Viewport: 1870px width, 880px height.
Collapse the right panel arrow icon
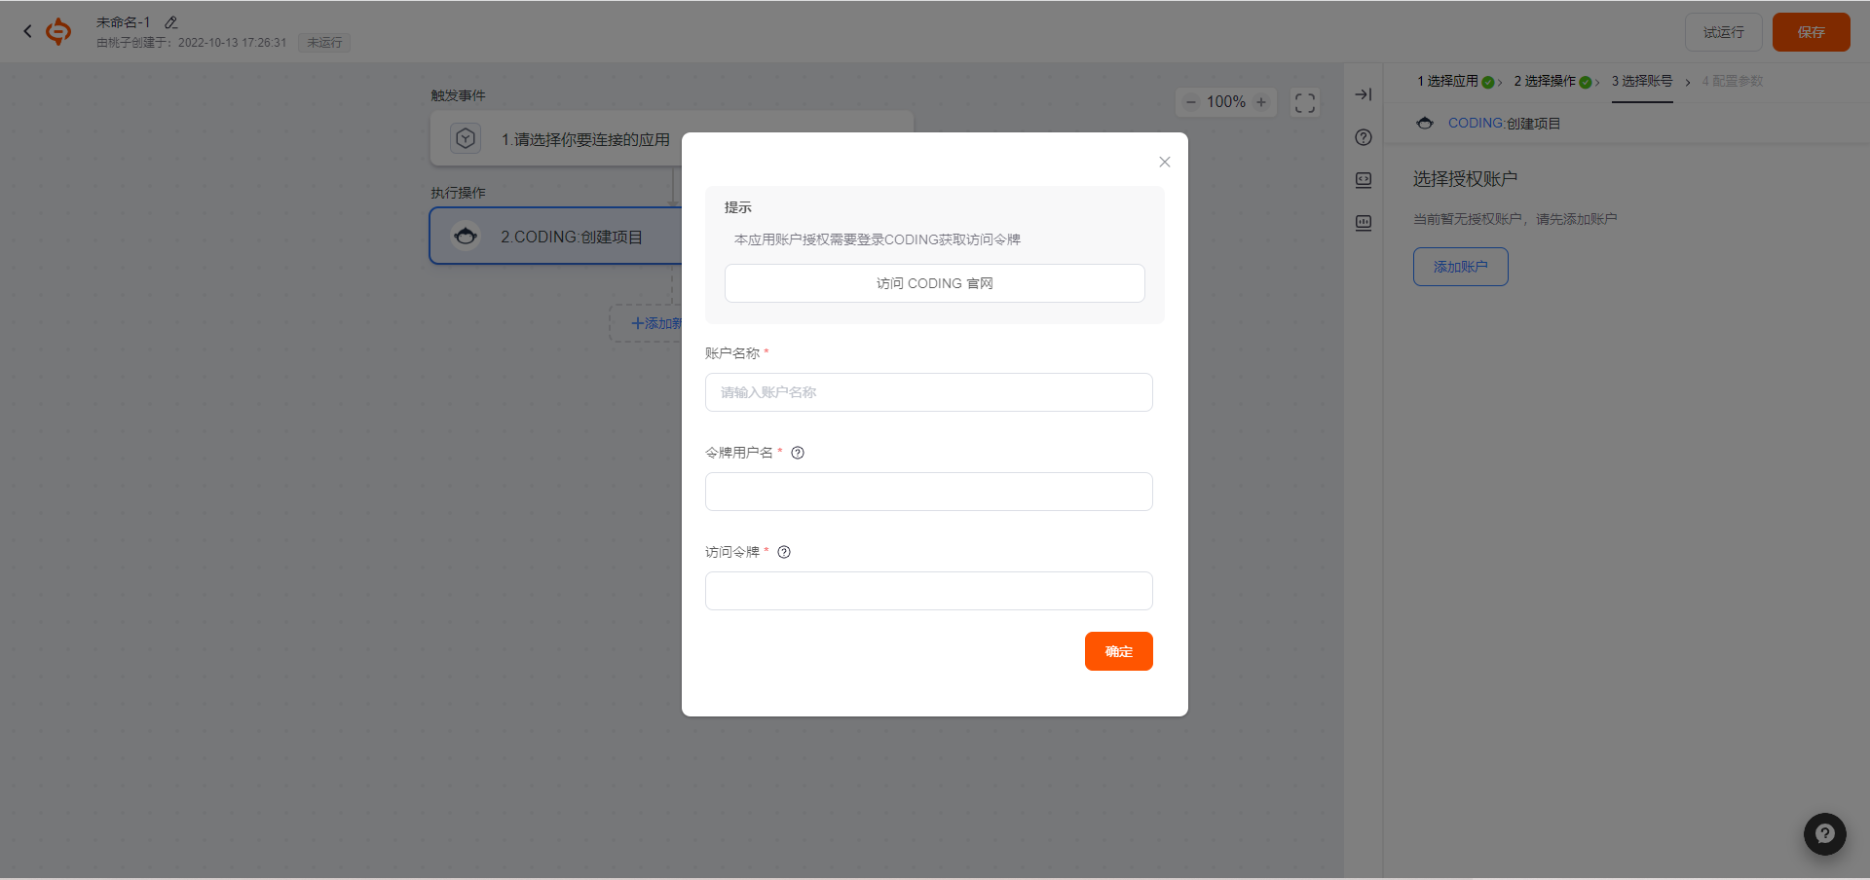pyautogui.click(x=1364, y=94)
